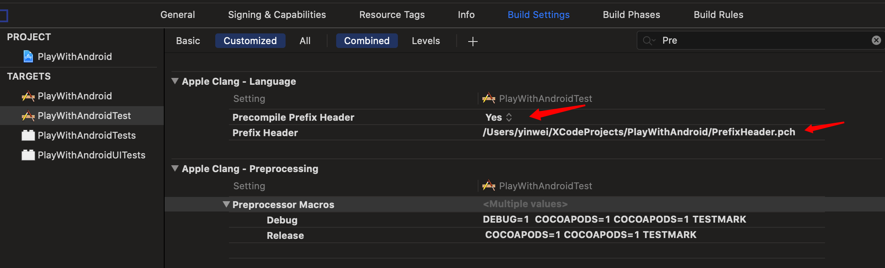885x268 pixels.
Task: Switch to Signing & Capabilities tab
Action: (x=277, y=15)
